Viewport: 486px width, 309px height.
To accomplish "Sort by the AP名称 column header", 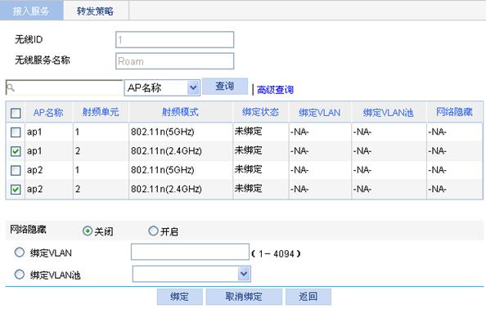I will [48, 112].
